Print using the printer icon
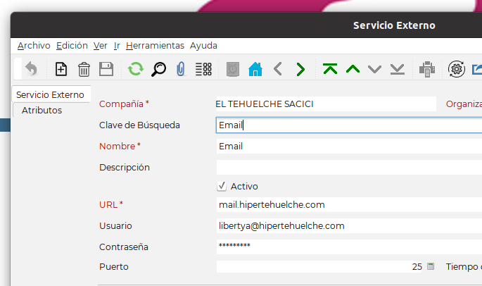 pos(427,69)
